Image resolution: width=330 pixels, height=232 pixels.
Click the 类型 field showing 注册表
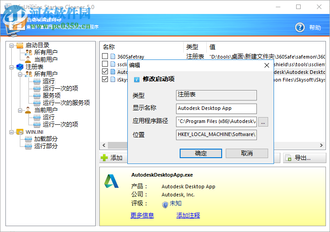216,95
